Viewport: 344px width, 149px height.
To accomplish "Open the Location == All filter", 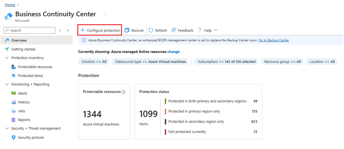I will (x=322, y=62).
